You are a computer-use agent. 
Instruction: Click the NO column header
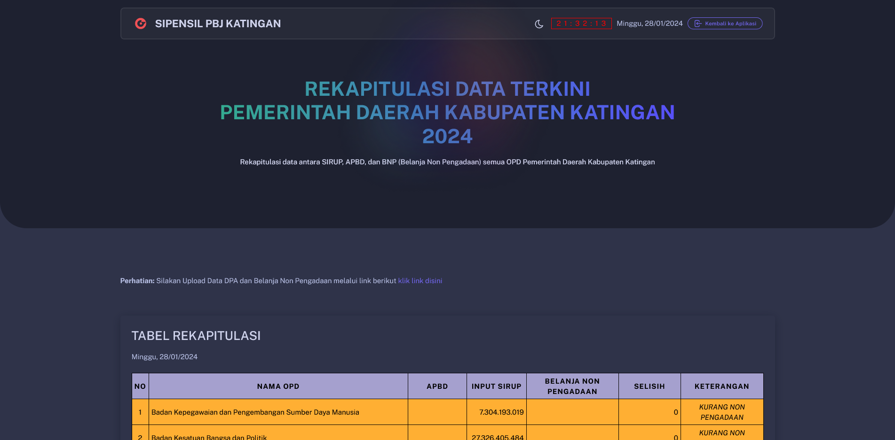(x=140, y=386)
